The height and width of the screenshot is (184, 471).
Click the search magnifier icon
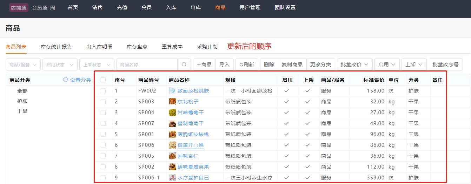pos(184,64)
